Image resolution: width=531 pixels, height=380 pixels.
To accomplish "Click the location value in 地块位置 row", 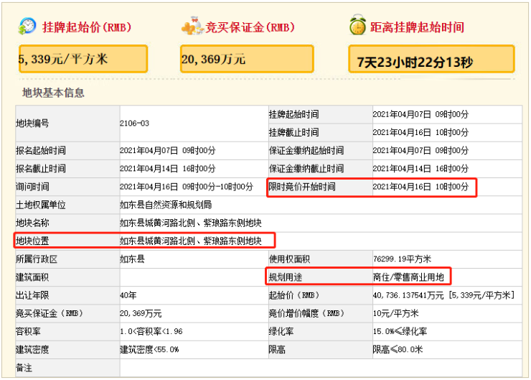I will [x=191, y=241].
